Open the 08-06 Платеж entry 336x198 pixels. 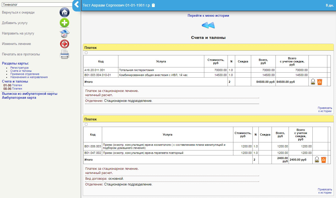pos(17,89)
